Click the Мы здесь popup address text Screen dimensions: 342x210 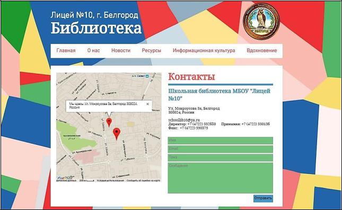pyautogui.click(x=103, y=106)
